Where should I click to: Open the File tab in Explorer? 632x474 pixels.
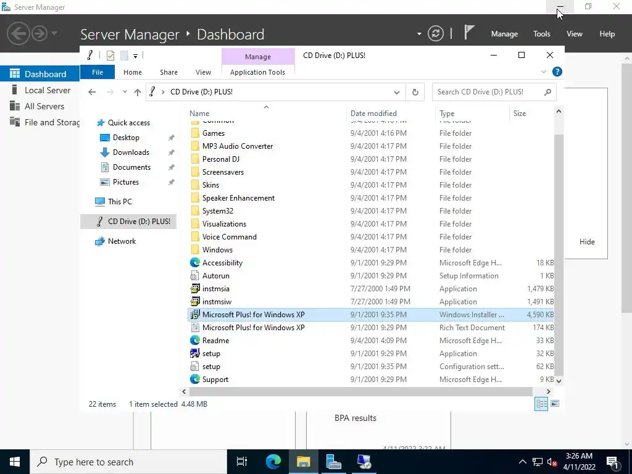click(x=98, y=72)
